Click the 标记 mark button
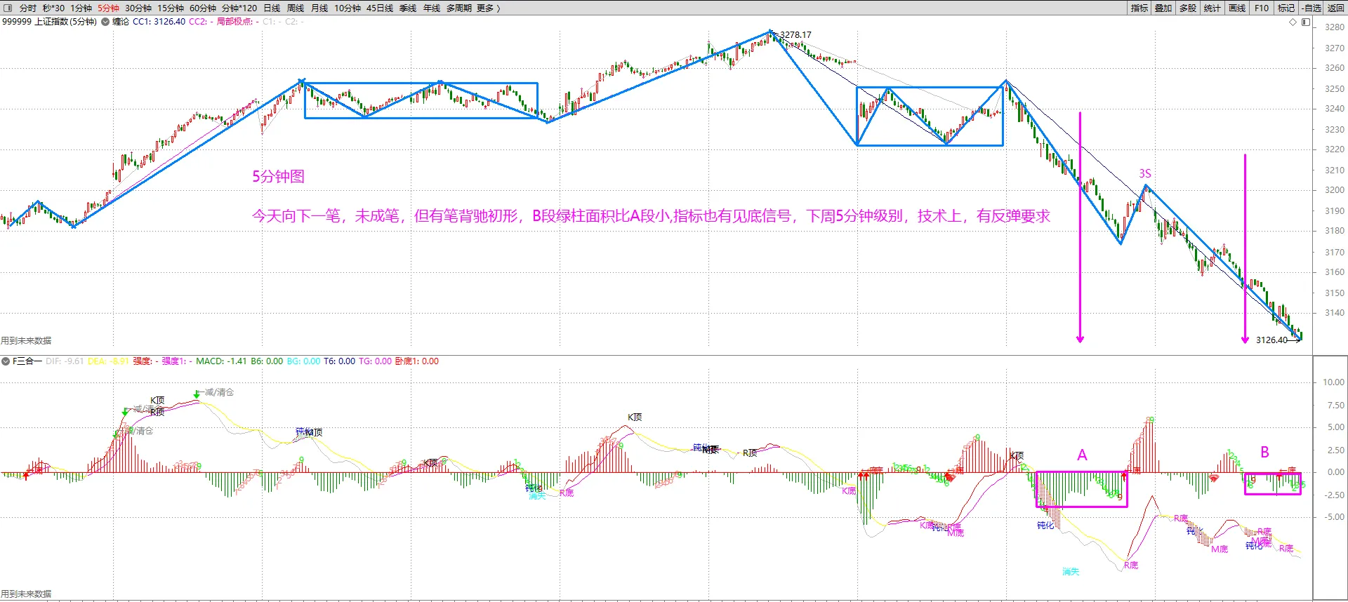Image resolution: width=1348 pixels, height=602 pixels. tap(1286, 8)
